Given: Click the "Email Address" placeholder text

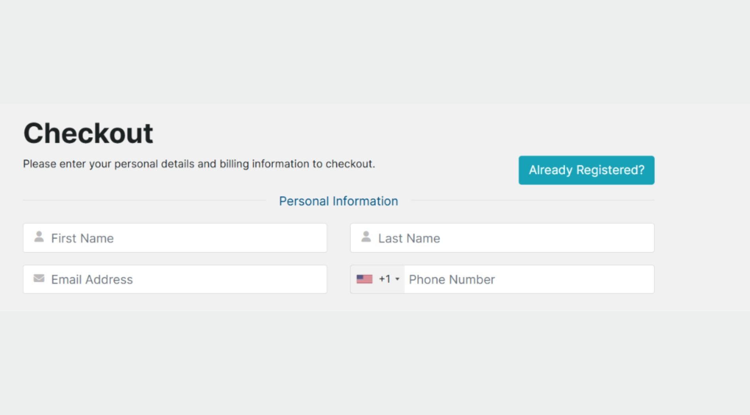Looking at the screenshot, I should pyautogui.click(x=92, y=279).
